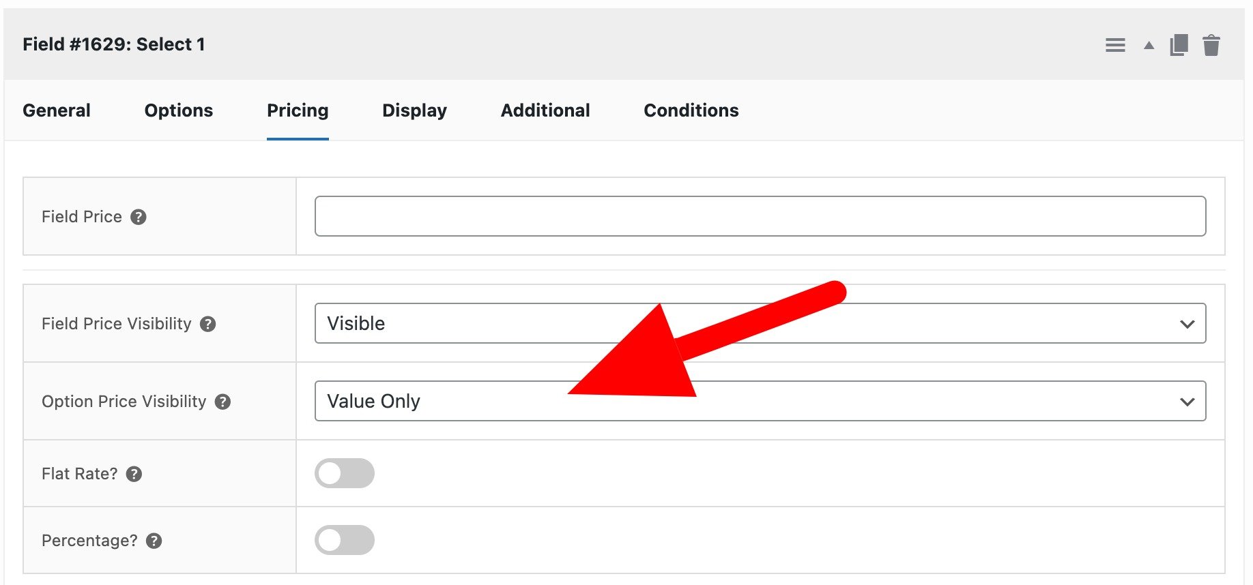The width and height of the screenshot is (1253, 585).
Task: Duplicate the field with the copy icon
Action: tap(1177, 44)
